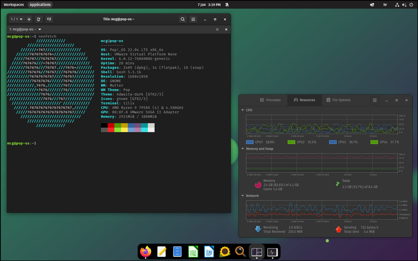418x261 pixels.
Task: Pick CPU3 graph color swatch
Action: pyautogui.click(x=333, y=142)
